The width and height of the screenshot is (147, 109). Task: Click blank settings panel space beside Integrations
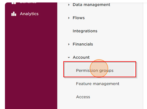pos(119,31)
